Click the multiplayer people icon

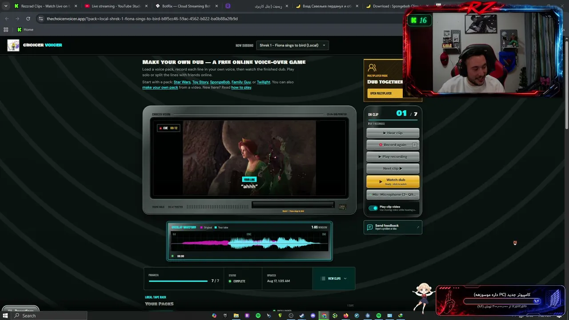click(372, 68)
